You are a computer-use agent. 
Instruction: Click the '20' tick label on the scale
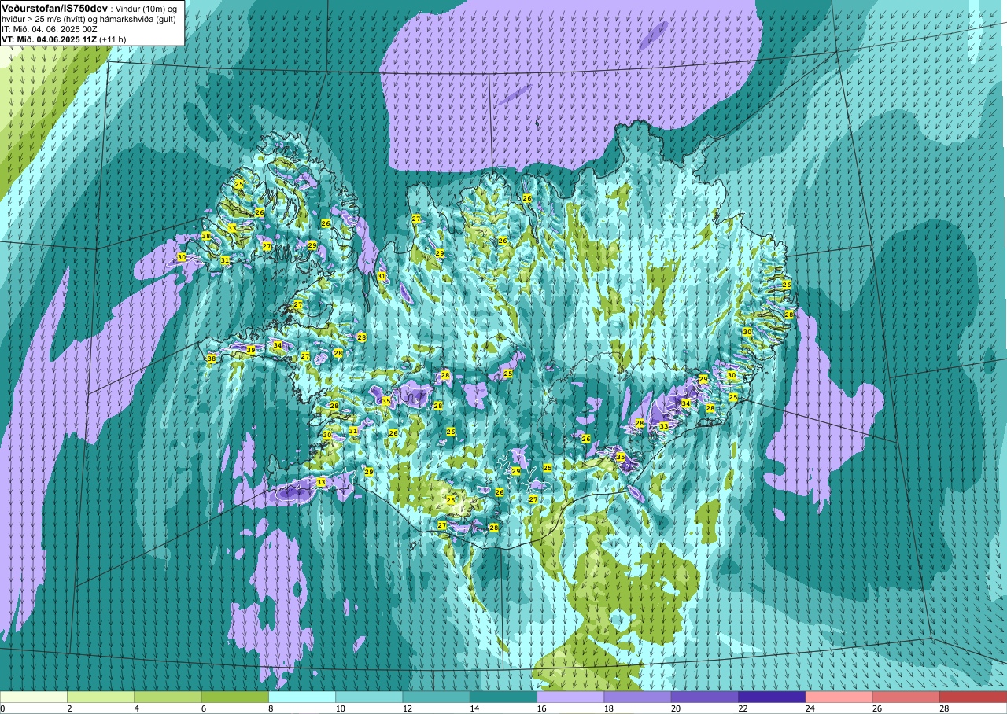674,708
